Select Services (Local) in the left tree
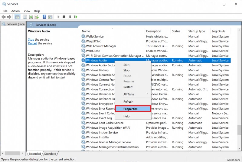The height and width of the screenshot is (162, 242). [16, 24]
